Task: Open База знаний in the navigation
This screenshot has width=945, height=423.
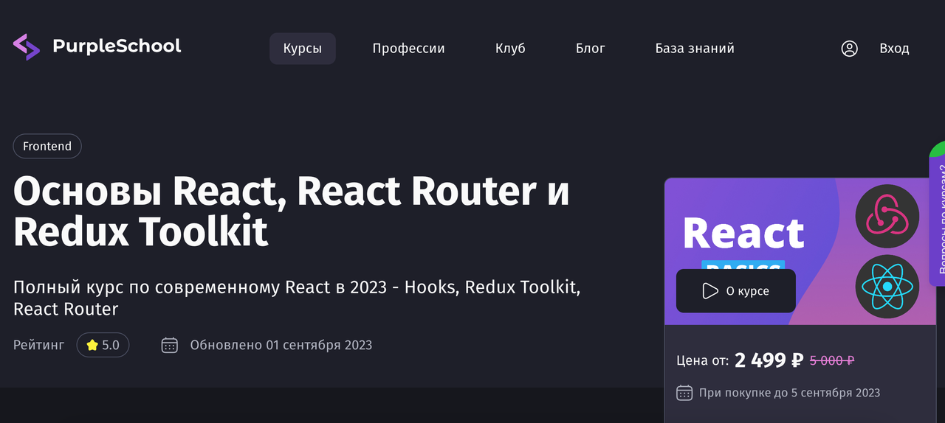Action: [x=695, y=49]
